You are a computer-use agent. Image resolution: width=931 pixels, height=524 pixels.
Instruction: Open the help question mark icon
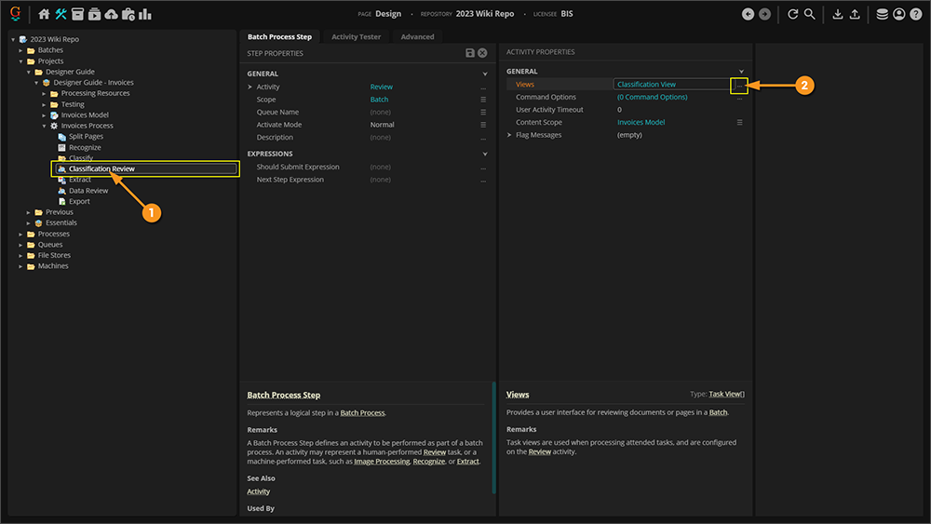click(916, 14)
